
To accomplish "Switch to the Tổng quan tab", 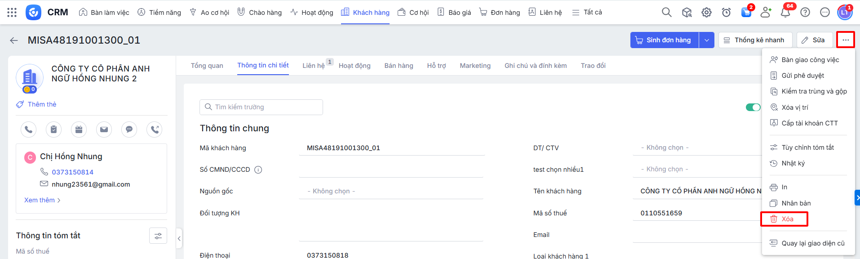I will (207, 66).
